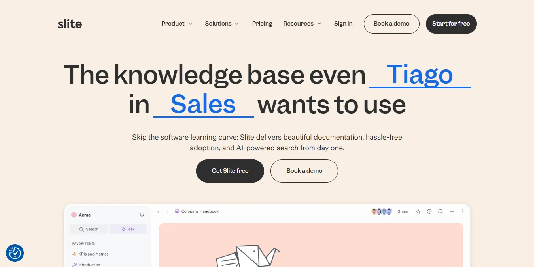Click the Search field in Acme sidebar
This screenshot has height=267, width=535.
pyautogui.click(x=89, y=229)
